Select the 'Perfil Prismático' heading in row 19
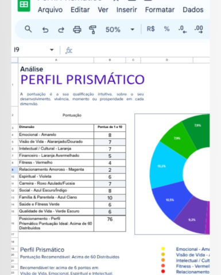The height and width of the screenshot is (275, 221). tap(42, 250)
